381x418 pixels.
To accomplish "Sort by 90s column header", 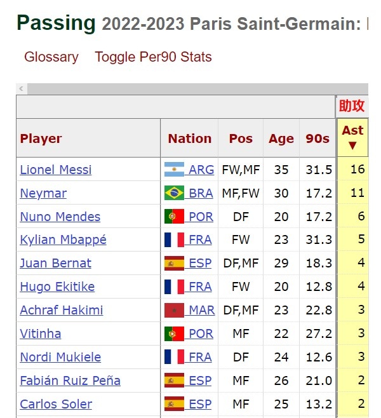I will (x=317, y=138).
